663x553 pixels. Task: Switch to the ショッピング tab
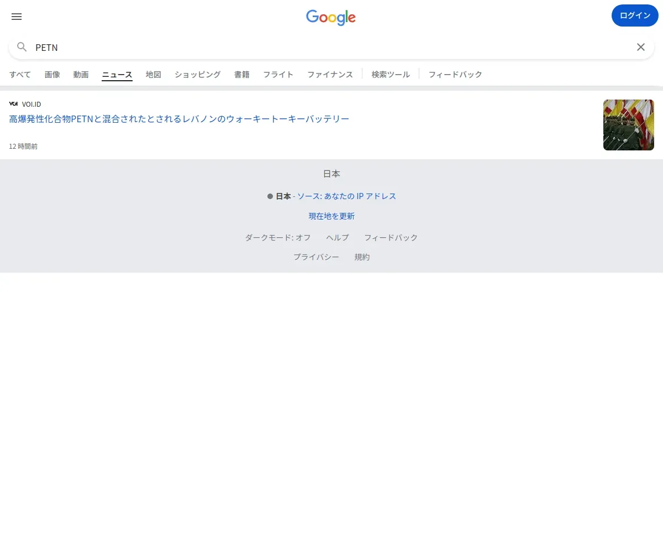click(x=198, y=74)
